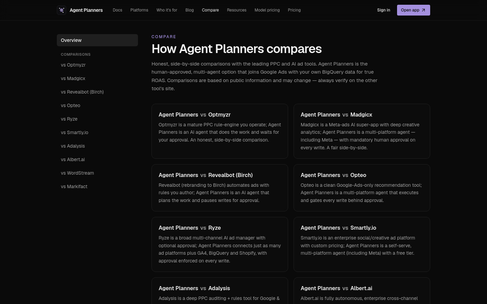Go to Who it's for

point(167,10)
